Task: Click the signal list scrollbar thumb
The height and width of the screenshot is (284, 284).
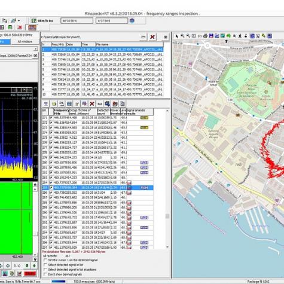Action: 167,216
